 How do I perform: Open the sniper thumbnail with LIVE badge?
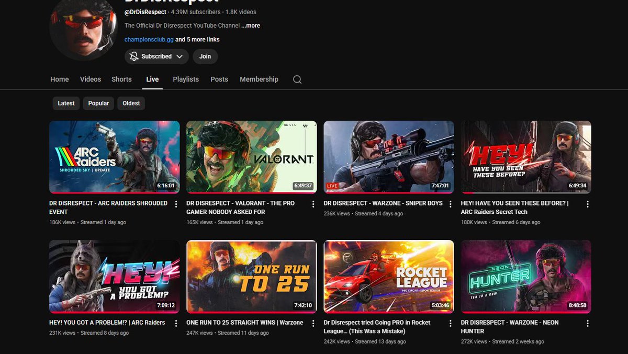point(389,157)
